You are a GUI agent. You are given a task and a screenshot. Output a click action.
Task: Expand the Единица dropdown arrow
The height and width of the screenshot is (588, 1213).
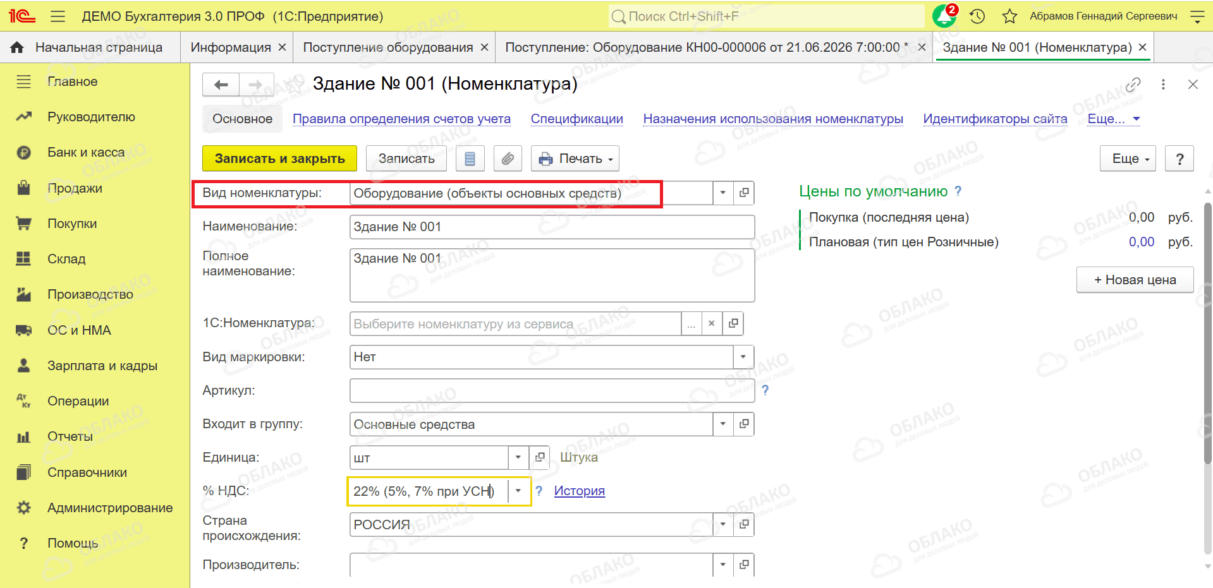518,457
